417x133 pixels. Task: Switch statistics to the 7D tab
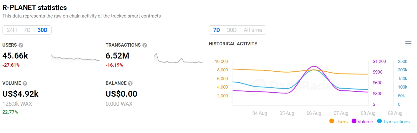(x=27, y=30)
